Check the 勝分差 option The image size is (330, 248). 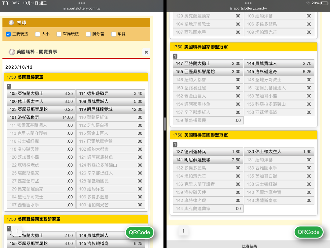coord(88,34)
